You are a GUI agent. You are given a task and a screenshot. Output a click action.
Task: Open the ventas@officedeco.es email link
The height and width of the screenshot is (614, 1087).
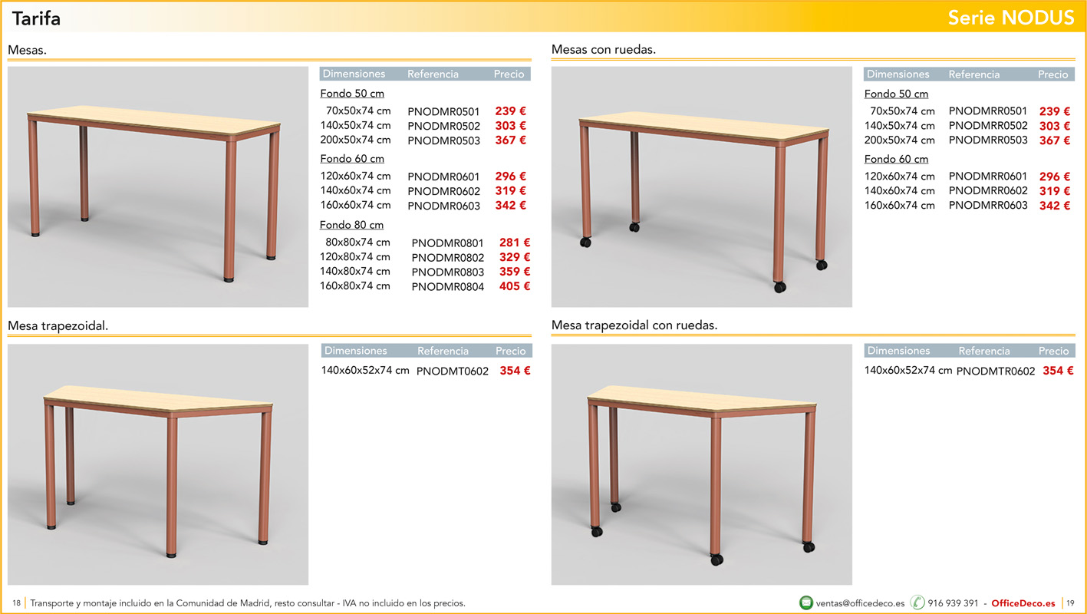[860, 603]
